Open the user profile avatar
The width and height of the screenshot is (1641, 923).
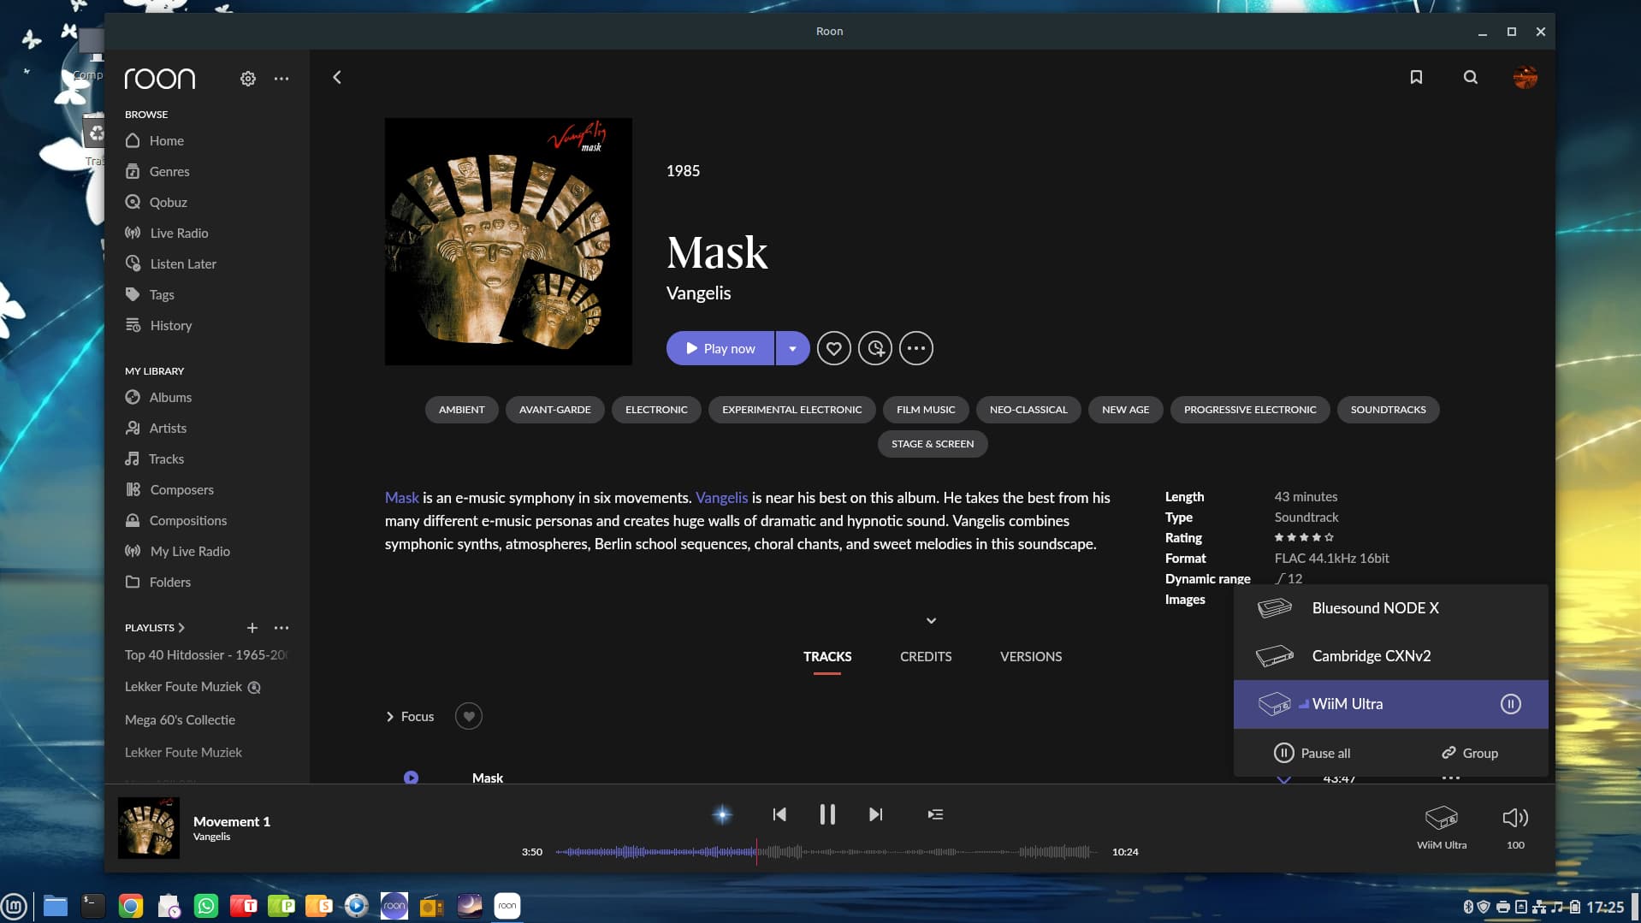[1525, 78]
